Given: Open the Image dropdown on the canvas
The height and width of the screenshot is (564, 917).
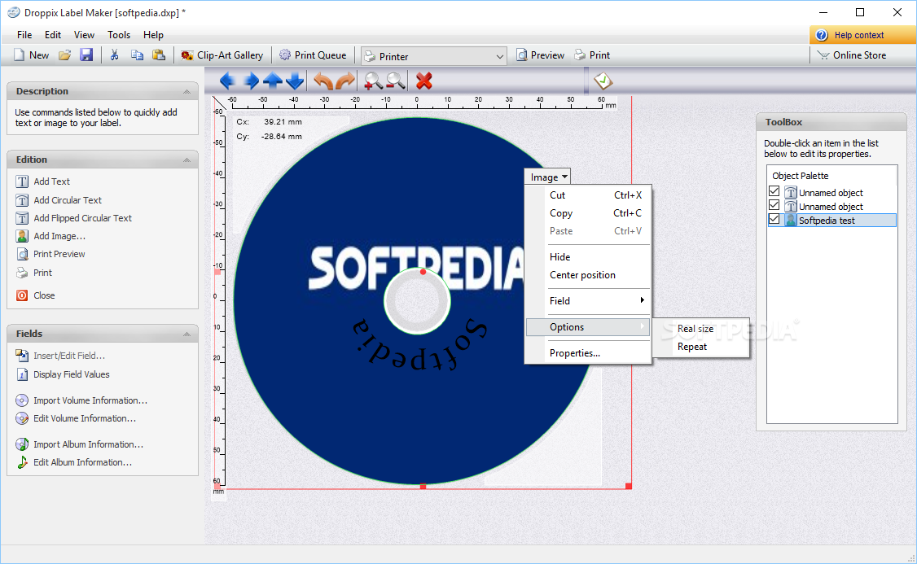Looking at the screenshot, I should tap(548, 177).
